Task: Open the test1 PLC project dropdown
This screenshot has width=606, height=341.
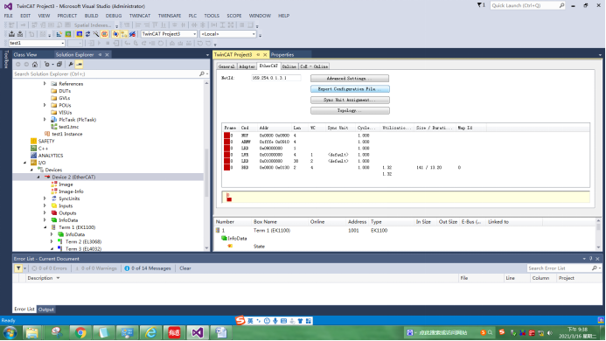Action: [x=62, y=43]
